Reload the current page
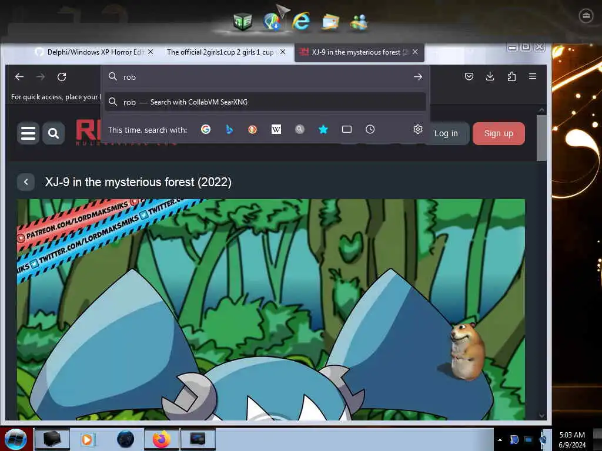The image size is (602, 451). coord(62,77)
